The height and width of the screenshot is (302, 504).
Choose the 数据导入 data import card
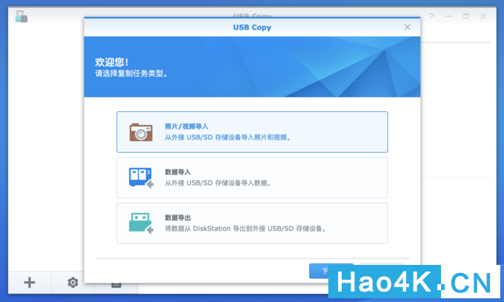(252, 177)
